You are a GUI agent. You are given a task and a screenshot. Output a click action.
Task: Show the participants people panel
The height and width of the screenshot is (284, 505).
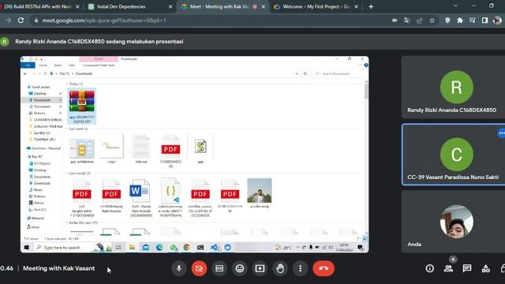tap(448, 268)
